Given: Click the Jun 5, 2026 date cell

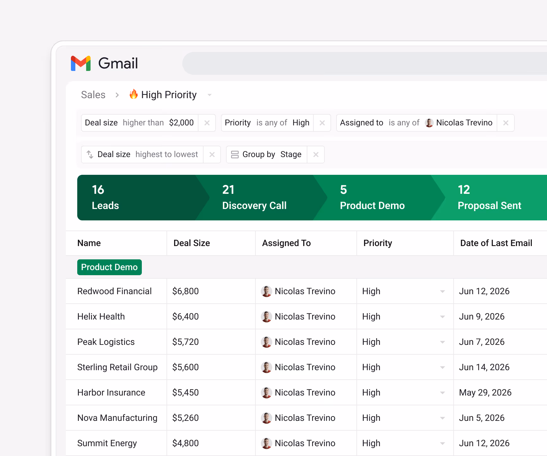Looking at the screenshot, I should [x=500, y=418].
